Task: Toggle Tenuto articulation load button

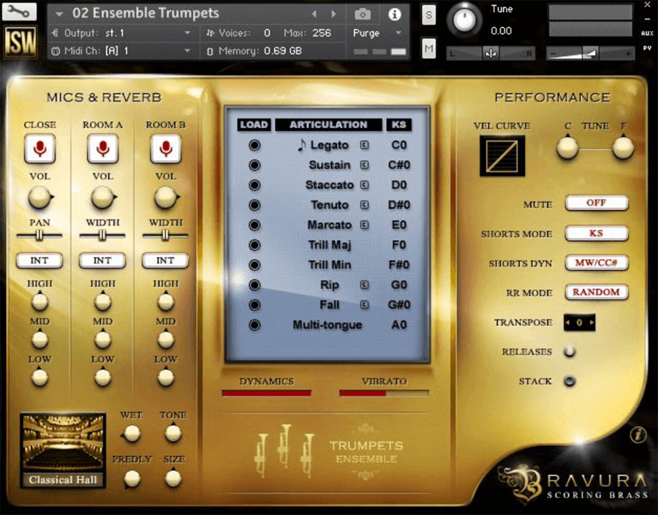Action: pos(254,205)
